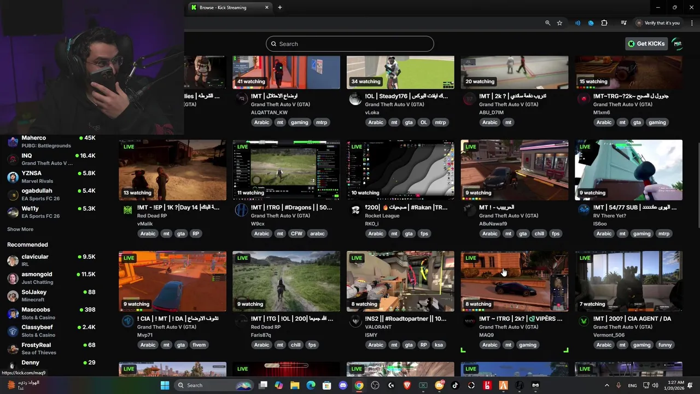Select the OL tag under vLoka
Image resolution: width=700 pixels, height=394 pixels.
[423, 123]
